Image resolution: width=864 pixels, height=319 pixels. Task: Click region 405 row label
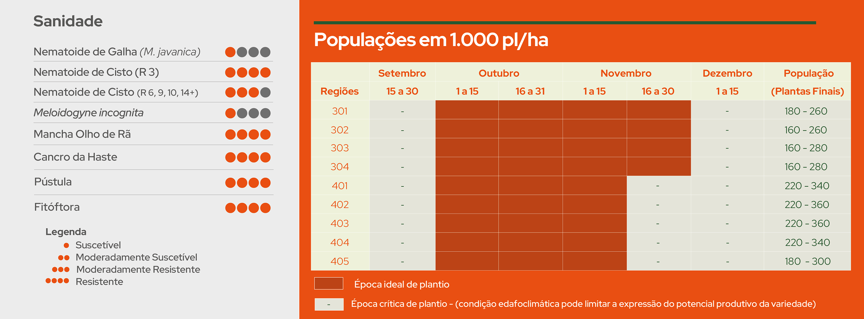(x=340, y=261)
